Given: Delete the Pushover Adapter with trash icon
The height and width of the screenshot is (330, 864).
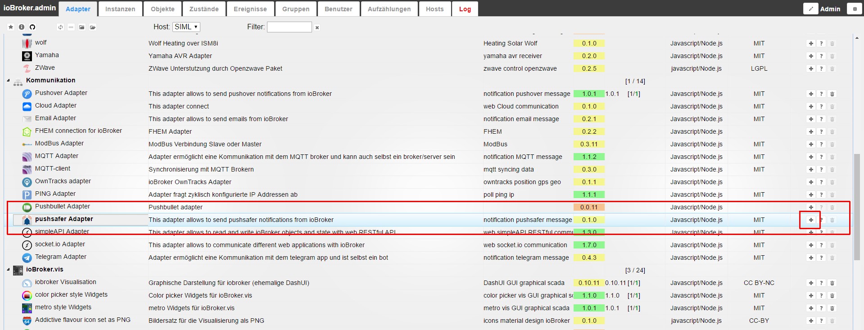Looking at the screenshot, I should [x=832, y=94].
